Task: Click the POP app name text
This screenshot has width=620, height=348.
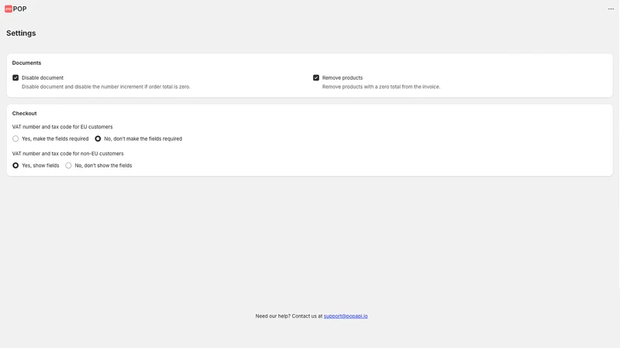Action: pos(20,9)
